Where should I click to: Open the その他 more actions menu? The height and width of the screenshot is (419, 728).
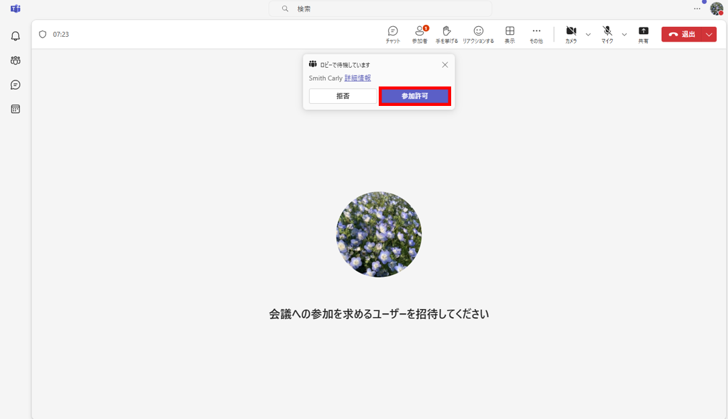[x=536, y=34]
